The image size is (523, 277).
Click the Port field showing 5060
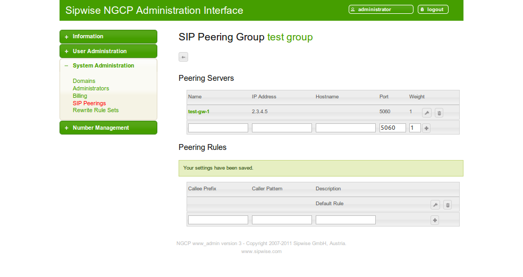pos(393,128)
